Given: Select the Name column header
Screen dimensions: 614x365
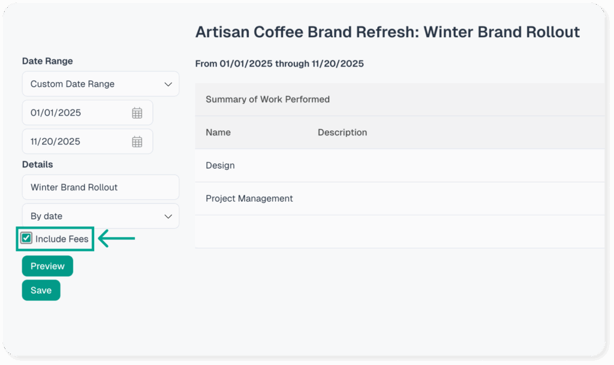Looking at the screenshot, I should click(218, 133).
